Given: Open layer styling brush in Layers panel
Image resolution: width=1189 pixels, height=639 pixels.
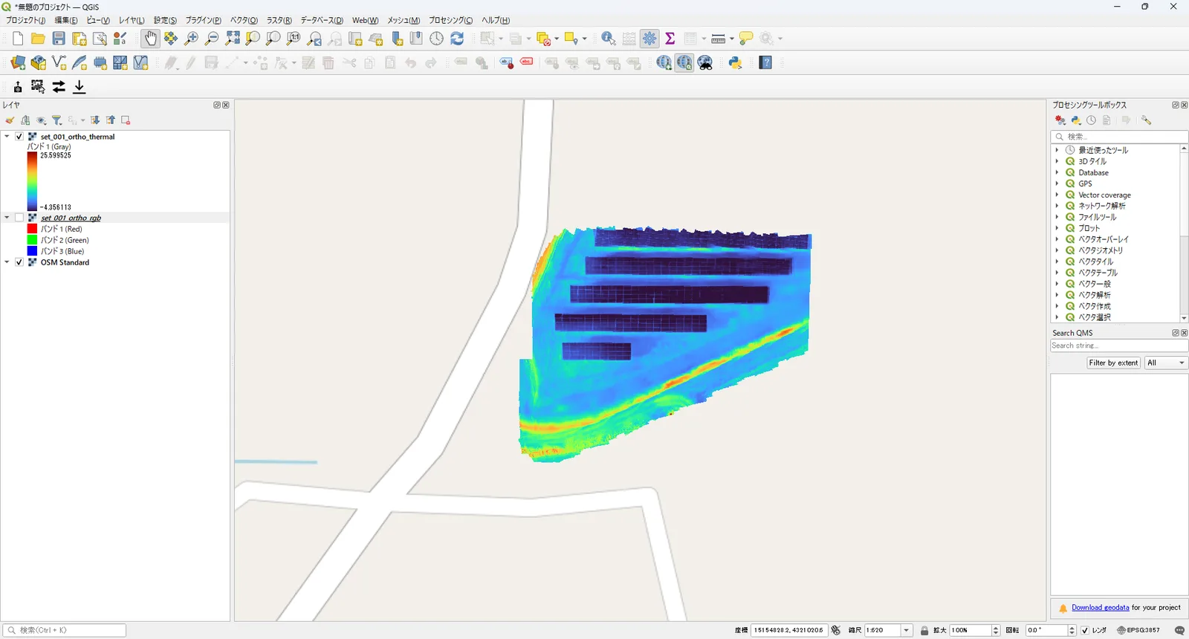Looking at the screenshot, I should click(10, 120).
